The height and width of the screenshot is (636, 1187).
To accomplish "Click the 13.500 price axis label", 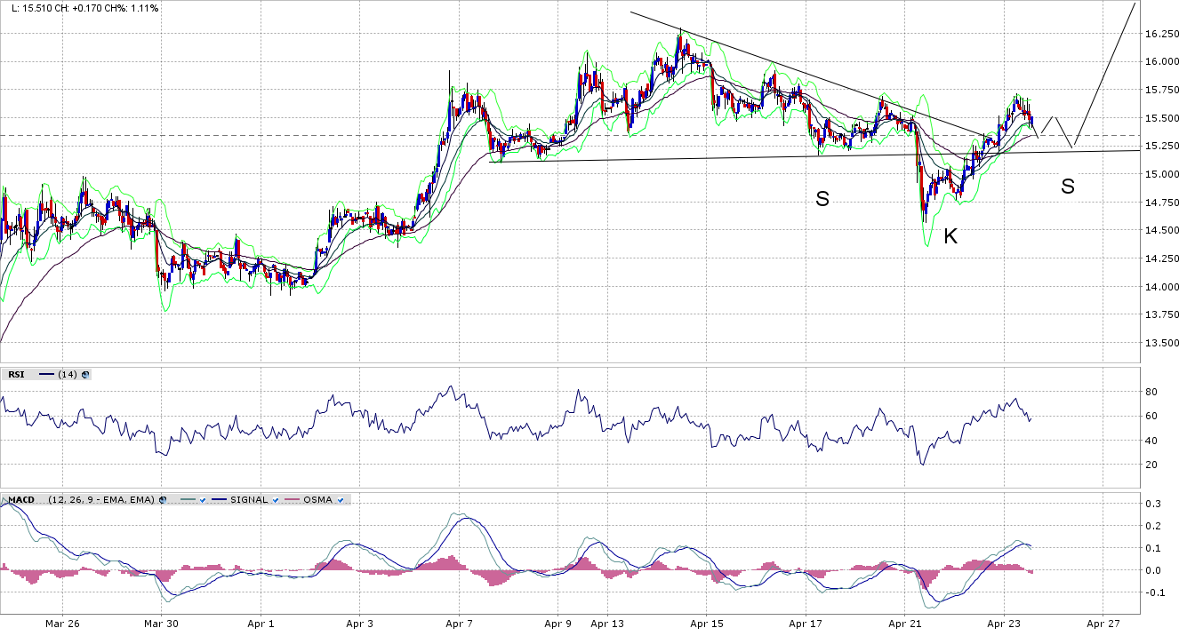I will [1162, 343].
